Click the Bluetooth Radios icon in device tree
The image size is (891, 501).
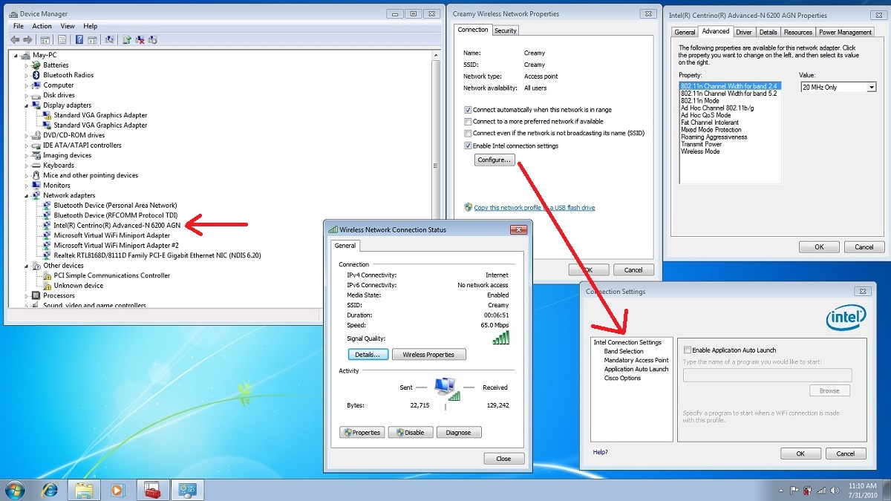pos(37,75)
